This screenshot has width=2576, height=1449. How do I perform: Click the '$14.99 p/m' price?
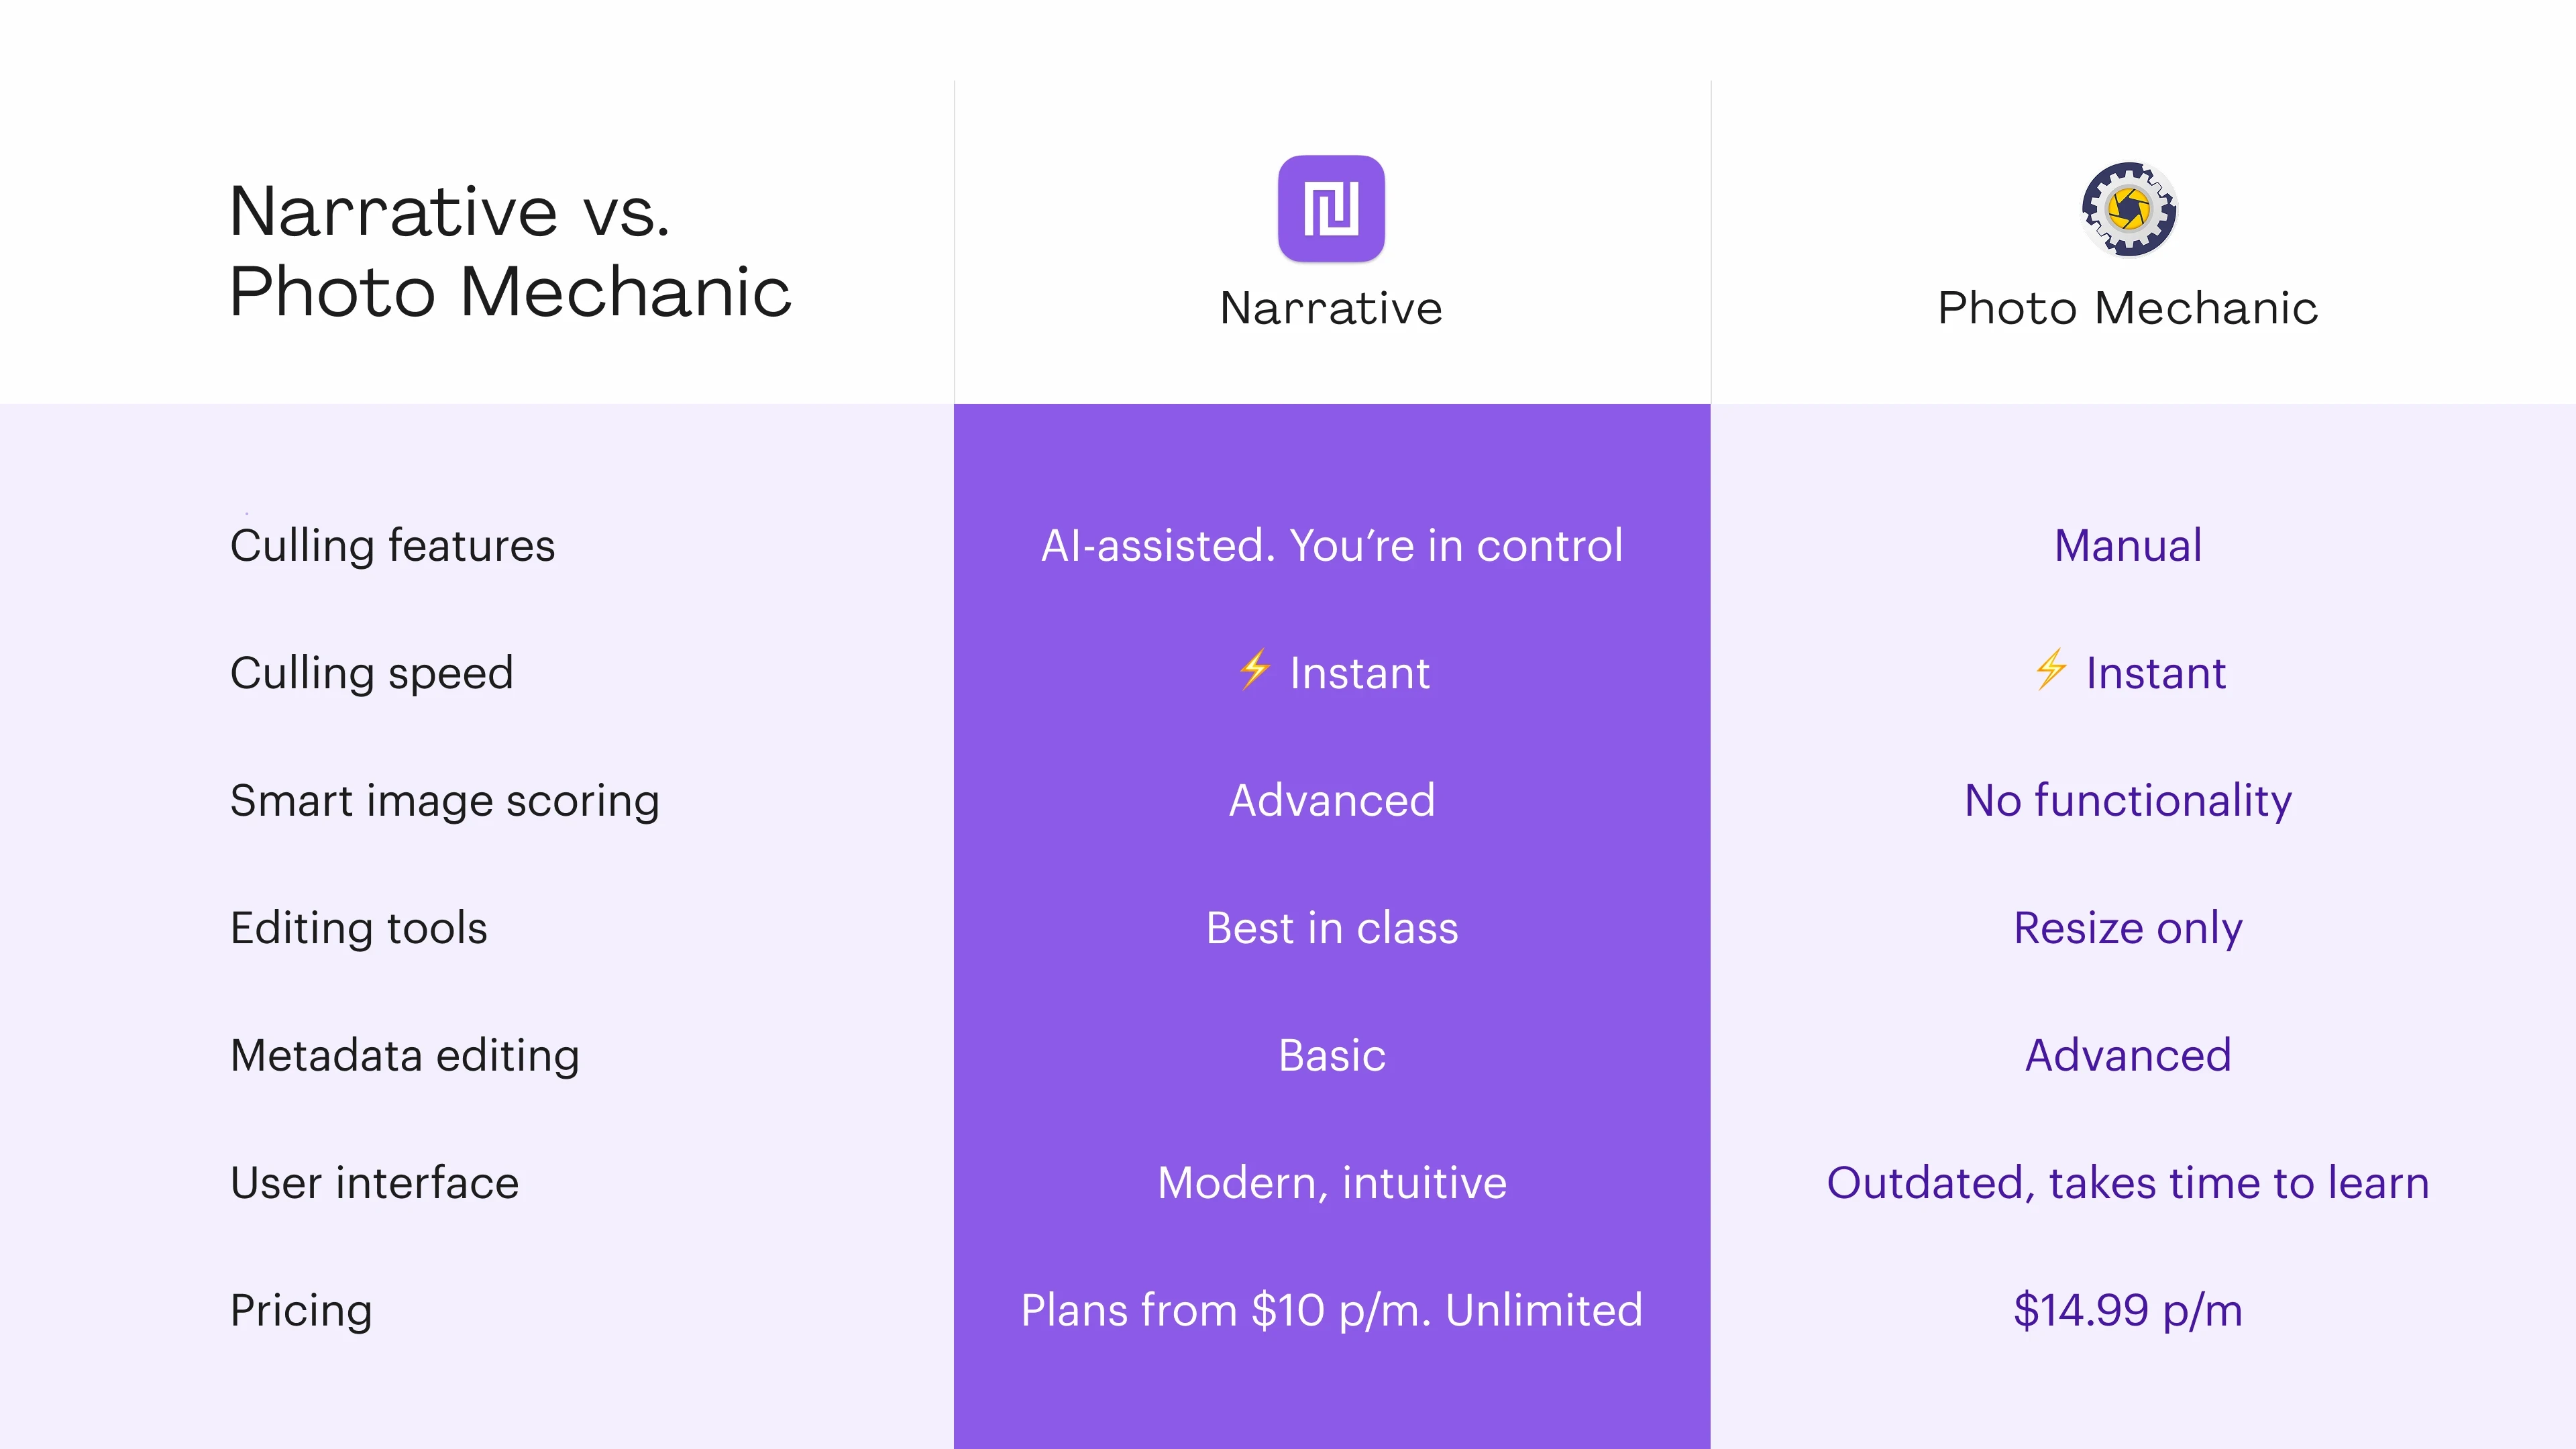click(x=2128, y=1311)
